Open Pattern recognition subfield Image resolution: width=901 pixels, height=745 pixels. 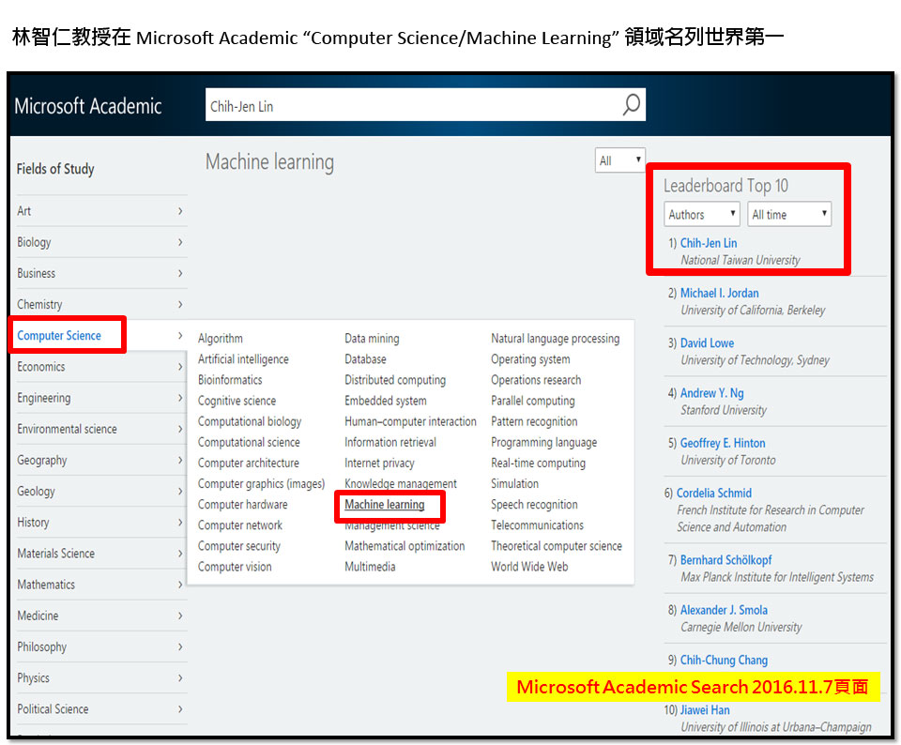coord(534,421)
